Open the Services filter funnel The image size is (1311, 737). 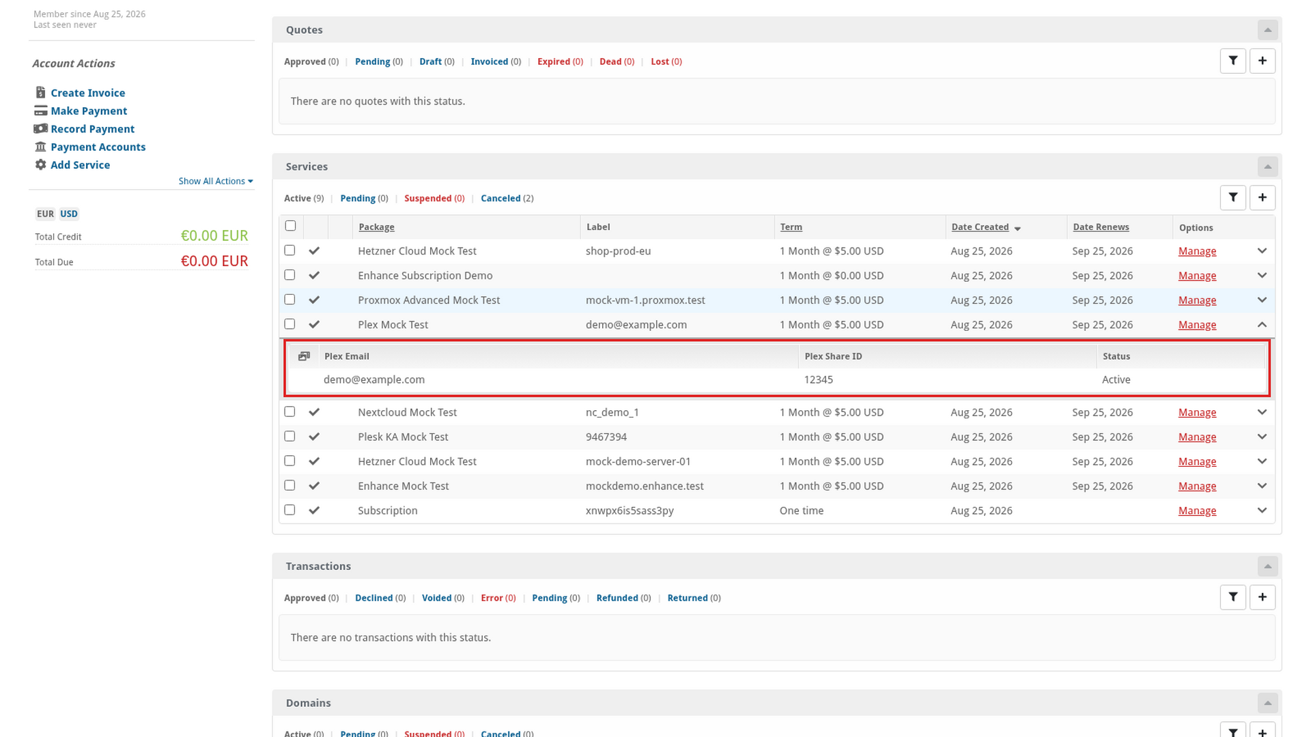[x=1232, y=197]
